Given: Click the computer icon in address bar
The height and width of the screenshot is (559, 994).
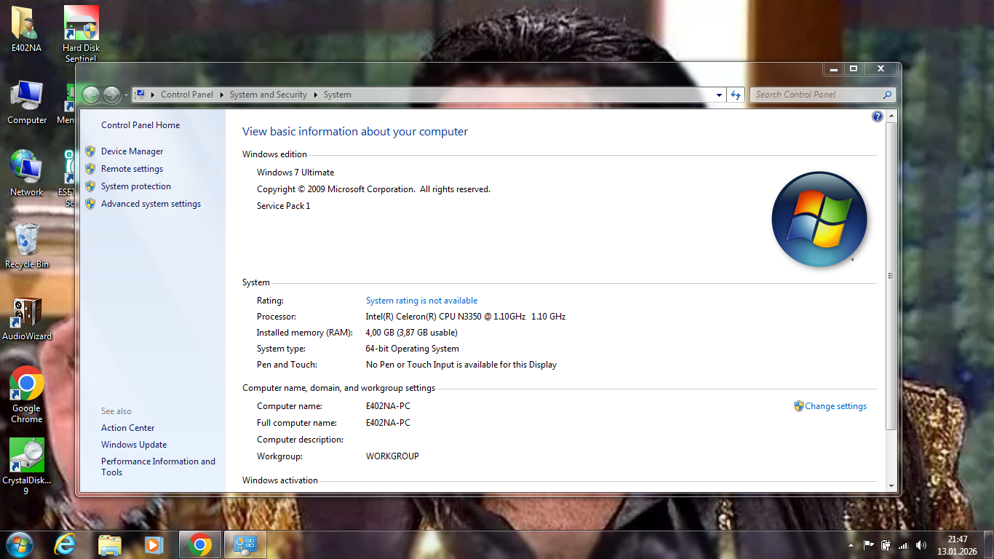Looking at the screenshot, I should pos(140,95).
